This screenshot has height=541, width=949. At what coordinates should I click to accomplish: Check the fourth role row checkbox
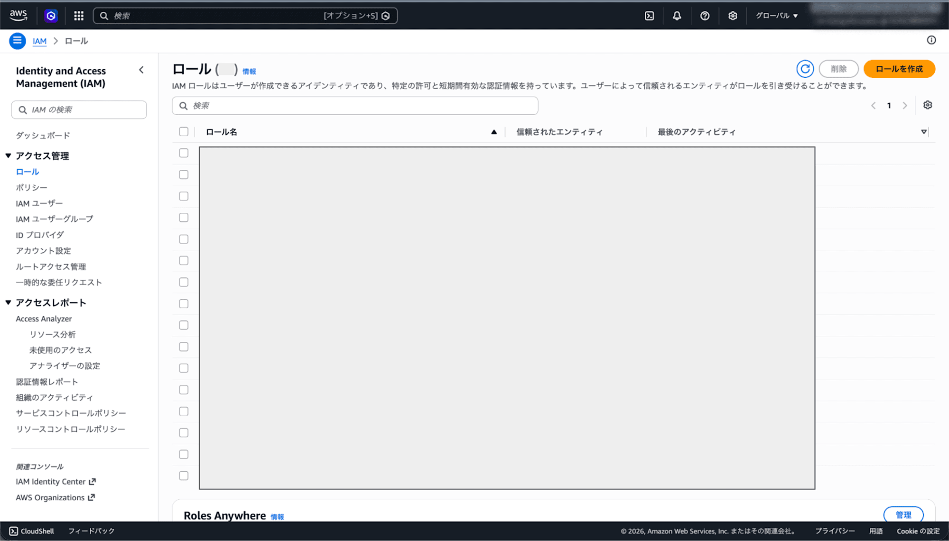(184, 218)
